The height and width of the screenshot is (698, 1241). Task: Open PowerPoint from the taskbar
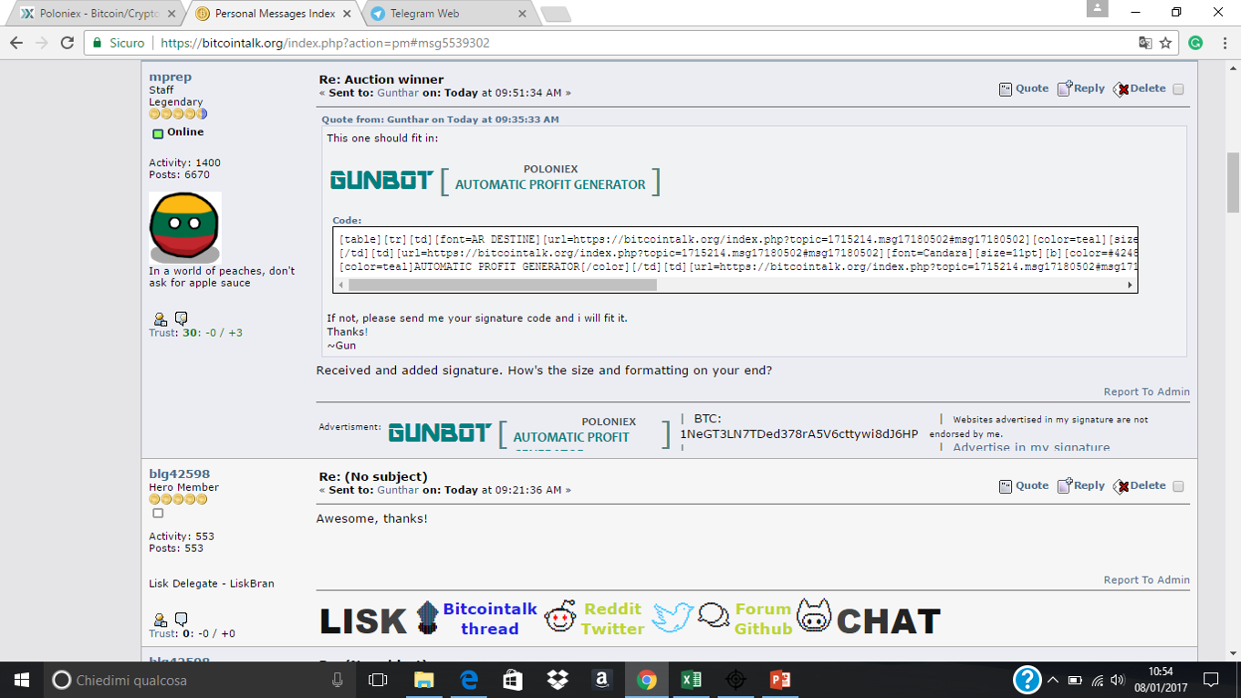point(779,680)
